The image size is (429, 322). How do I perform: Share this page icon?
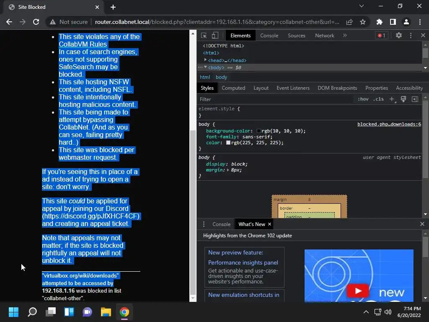[349, 22]
